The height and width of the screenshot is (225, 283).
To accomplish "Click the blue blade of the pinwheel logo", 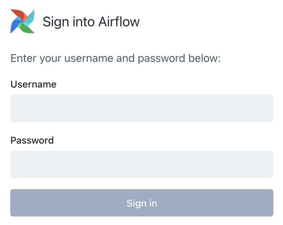I will pos(14,25).
